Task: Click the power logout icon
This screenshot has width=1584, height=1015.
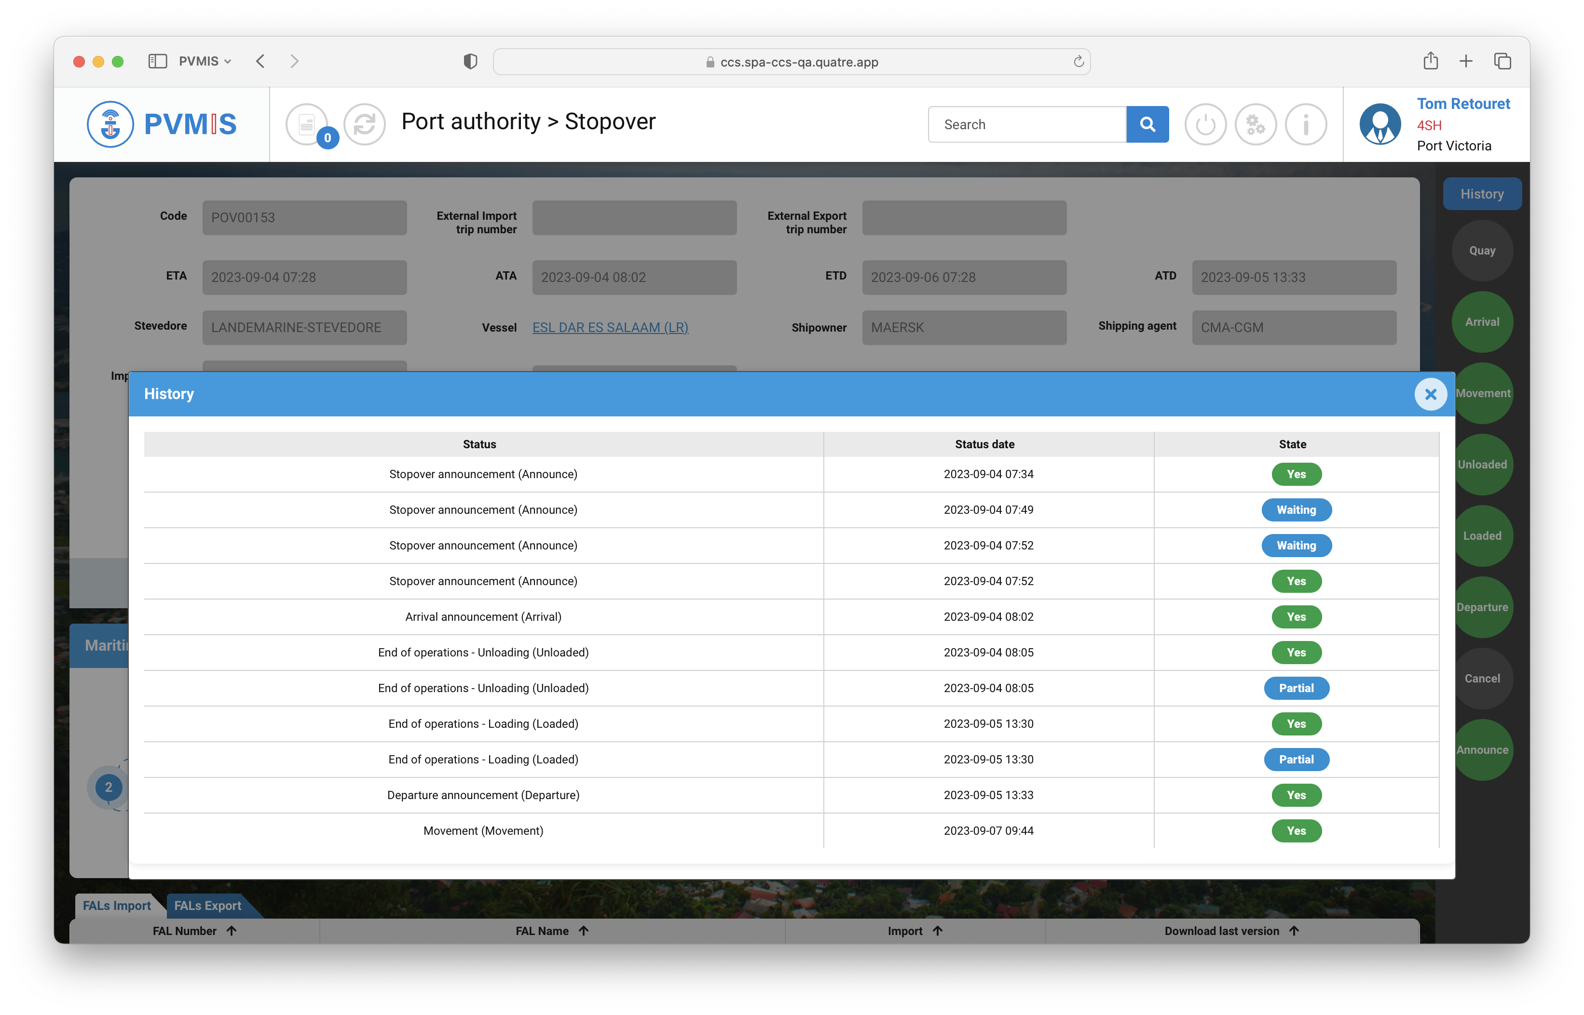Action: click(1205, 124)
